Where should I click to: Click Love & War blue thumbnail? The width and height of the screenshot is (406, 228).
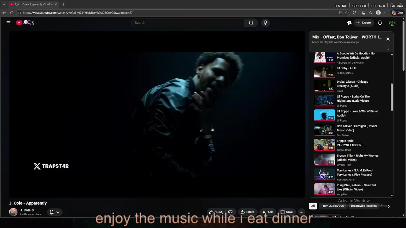click(324, 115)
